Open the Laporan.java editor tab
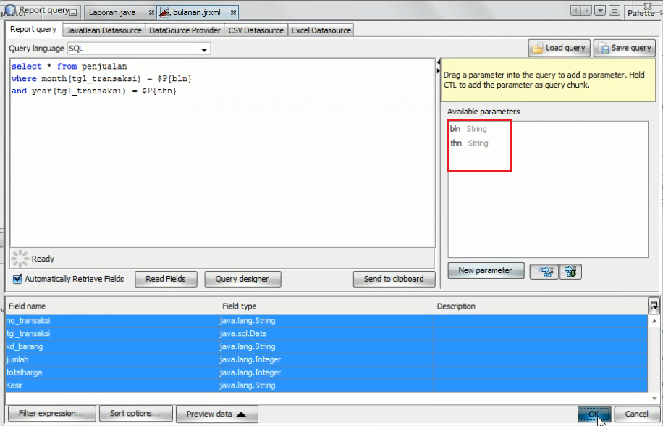The width and height of the screenshot is (663, 426). pyautogui.click(x=114, y=12)
